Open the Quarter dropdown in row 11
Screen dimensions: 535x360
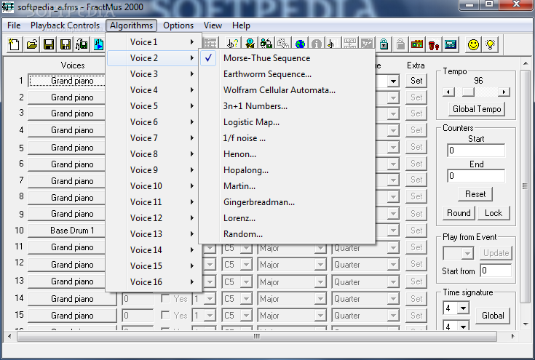click(x=393, y=248)
